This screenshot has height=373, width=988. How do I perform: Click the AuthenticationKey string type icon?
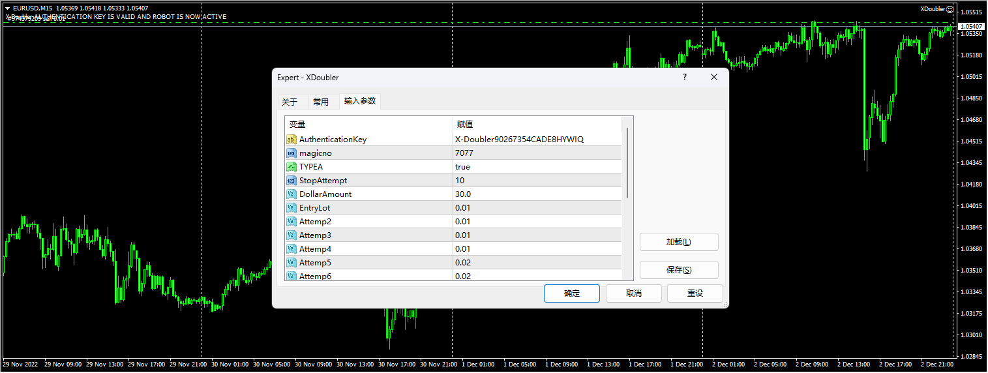pos(292,140)
